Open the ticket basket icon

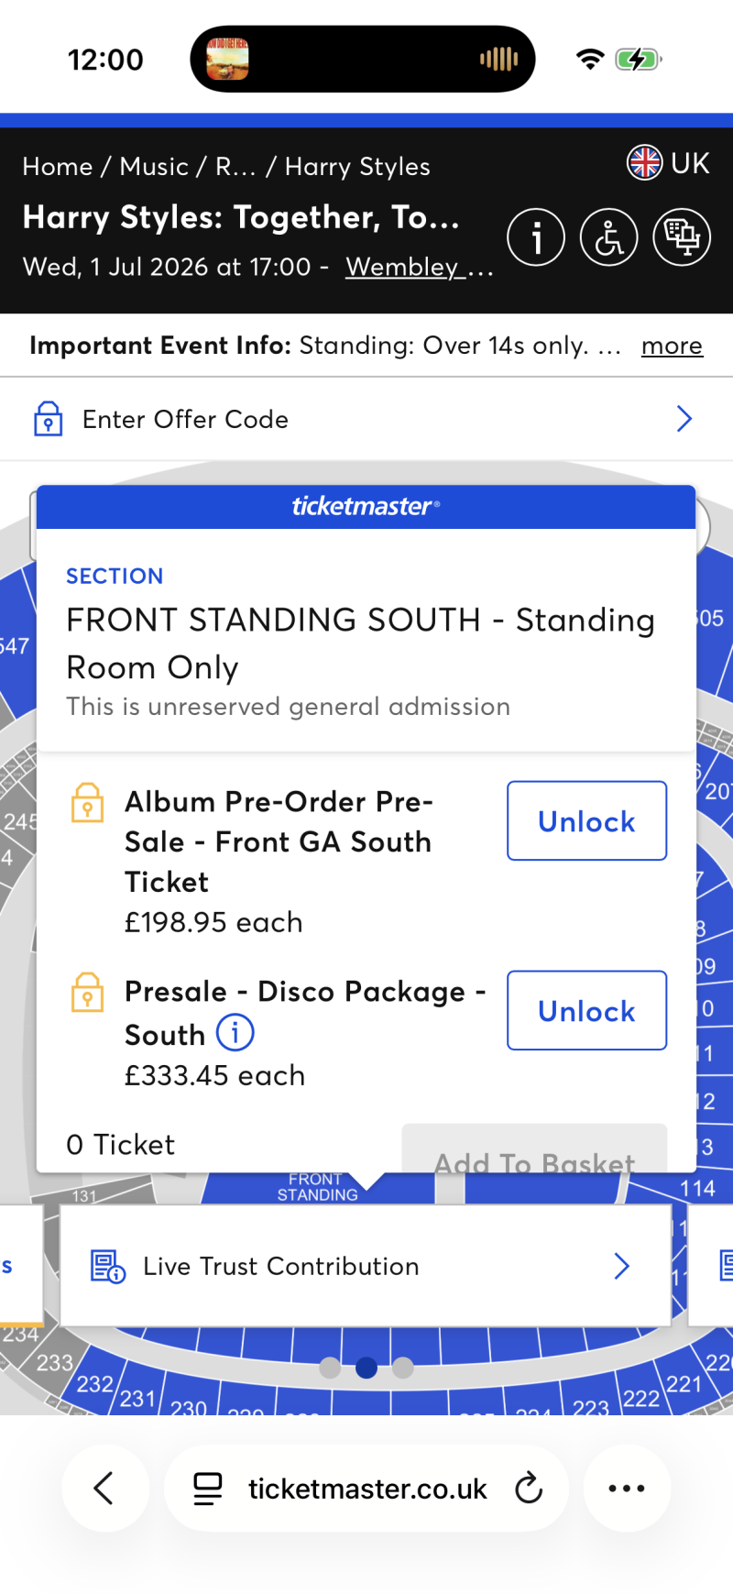pyautogui.click(x=682, y=237)
